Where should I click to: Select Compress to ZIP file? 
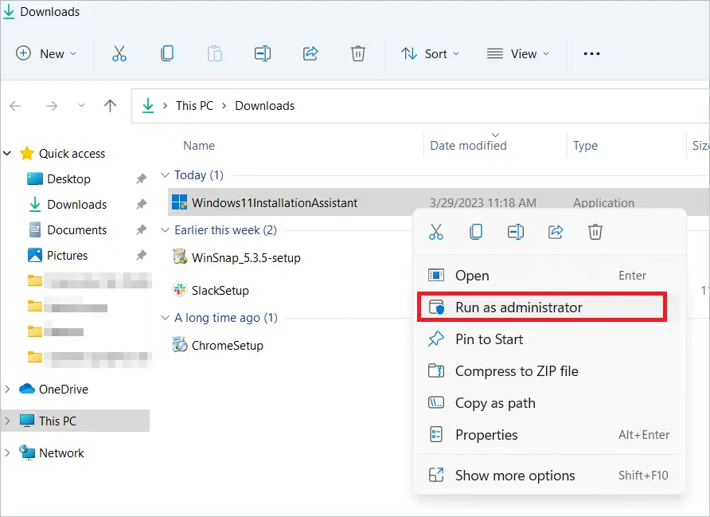[549, 371]
